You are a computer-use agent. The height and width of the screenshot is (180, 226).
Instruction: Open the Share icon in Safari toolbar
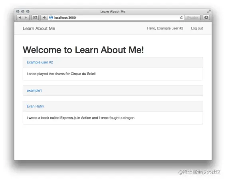pyautogui.click(x=35, y=18)
